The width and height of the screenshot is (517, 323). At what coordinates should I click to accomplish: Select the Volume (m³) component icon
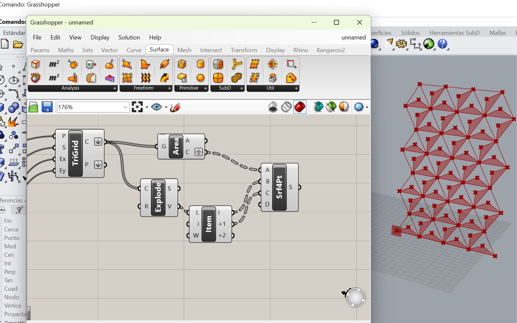tap(54, 78)
